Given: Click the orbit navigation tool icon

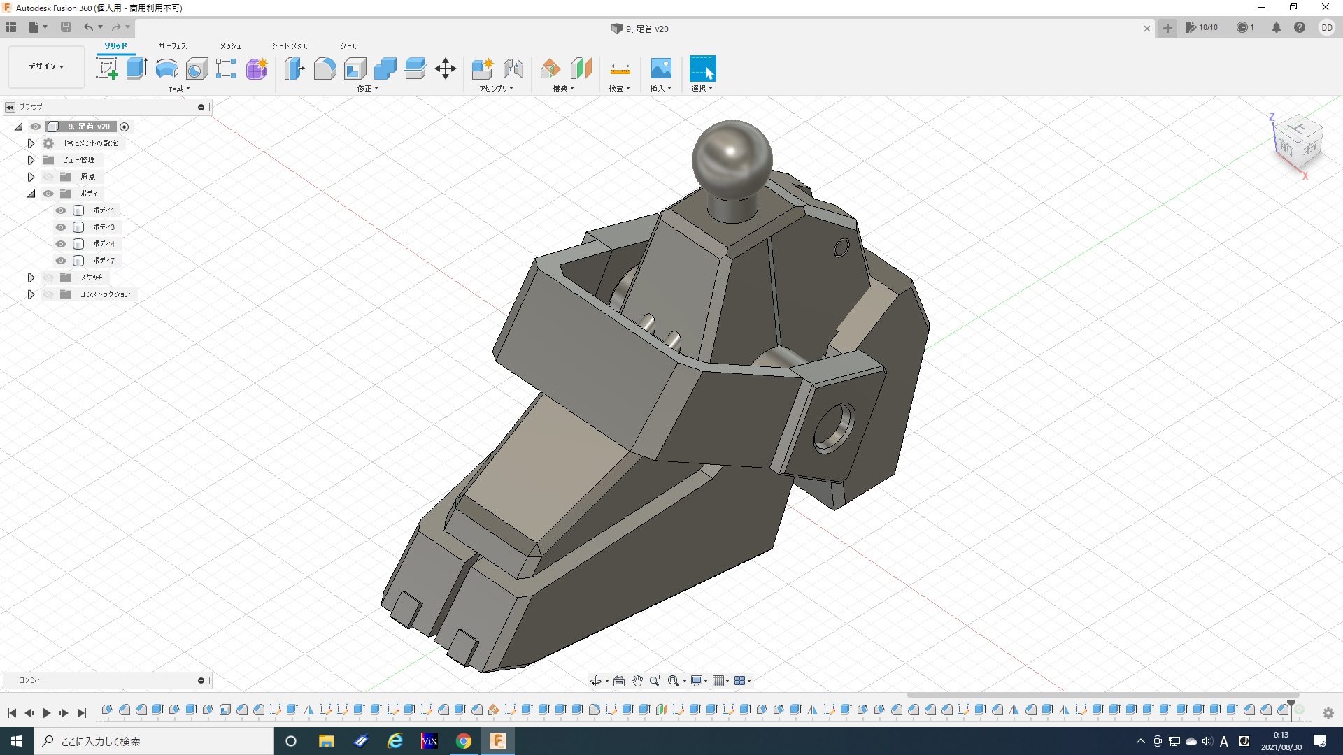Looking at the screenshot, I should tap(596, 681).
